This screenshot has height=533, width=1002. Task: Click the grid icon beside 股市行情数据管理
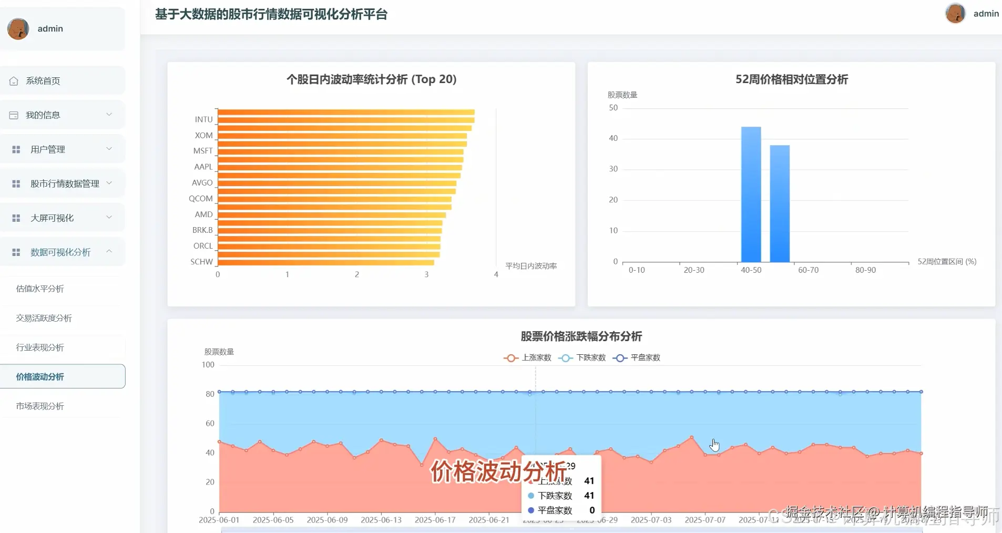16,184
